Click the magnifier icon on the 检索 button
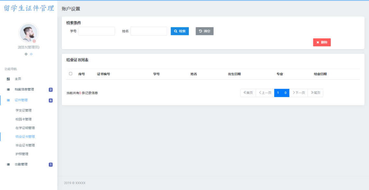The image size is (369, 190). (175, 31)
